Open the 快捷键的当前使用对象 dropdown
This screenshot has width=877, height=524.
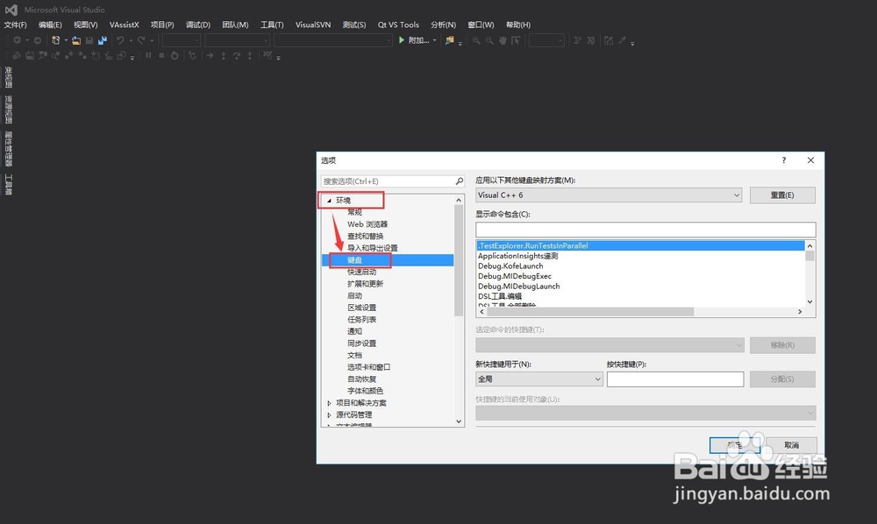coord(645,413)
